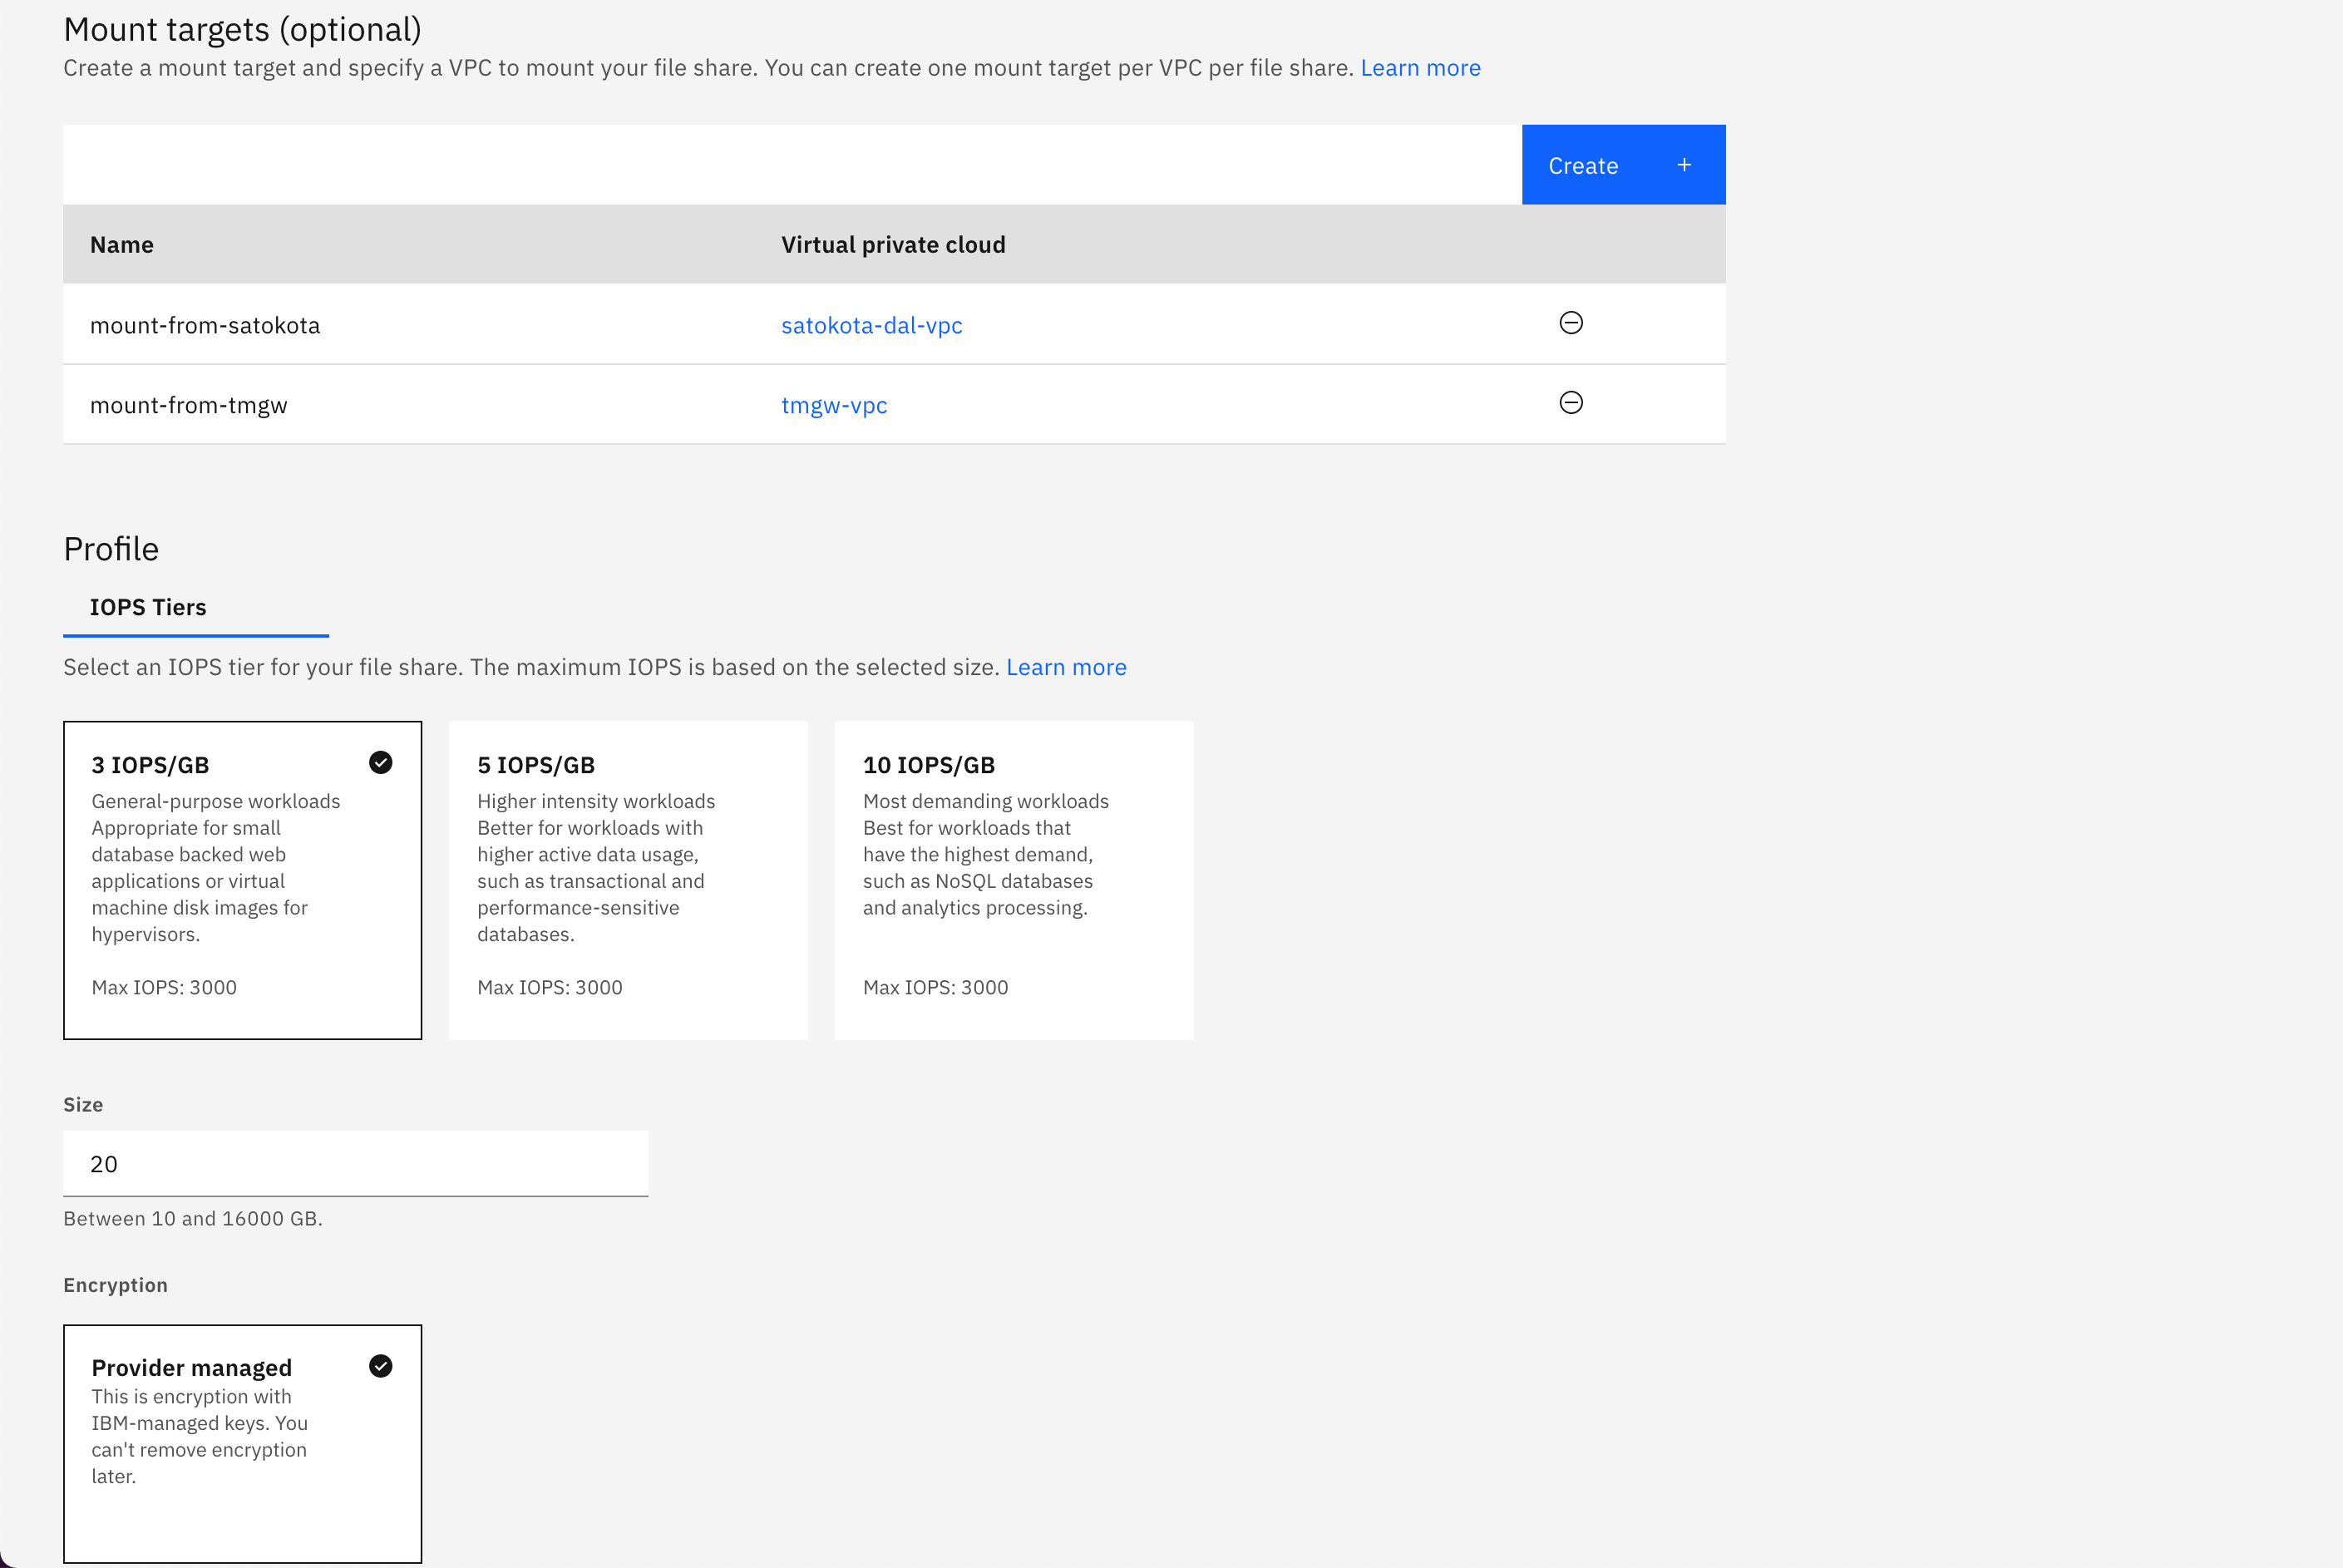2343x1568 pixels.
Task: Select the mount-from-tmgw row name
Action: [x=188, y=405]
